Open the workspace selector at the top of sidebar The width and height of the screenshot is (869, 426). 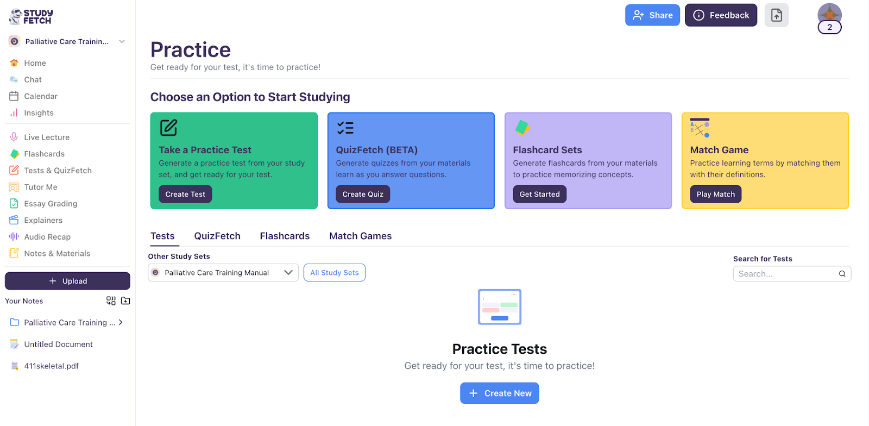(67, 41)
